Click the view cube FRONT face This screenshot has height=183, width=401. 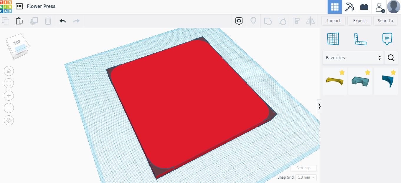tap(21, 53)
